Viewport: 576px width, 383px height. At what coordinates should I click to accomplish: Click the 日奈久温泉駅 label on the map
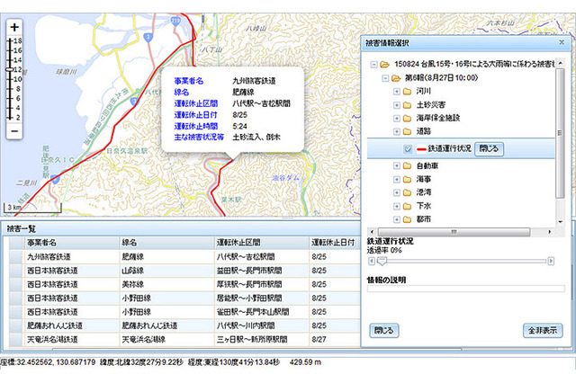pos(127,151)
